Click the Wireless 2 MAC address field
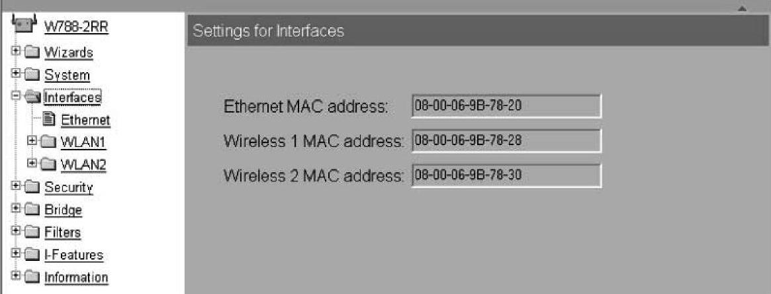Viewport: 771px width, 294px height. [x=506, y=175]
